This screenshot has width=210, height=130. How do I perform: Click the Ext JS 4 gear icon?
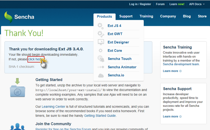click(100, 26)
